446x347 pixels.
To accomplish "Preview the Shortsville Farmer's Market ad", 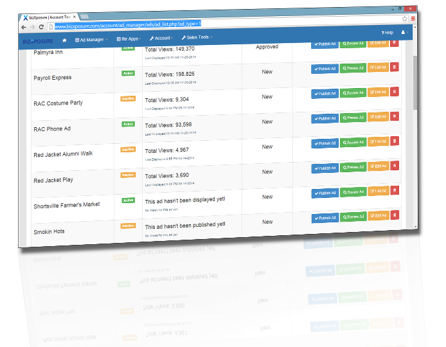I will tap(353, 192).
